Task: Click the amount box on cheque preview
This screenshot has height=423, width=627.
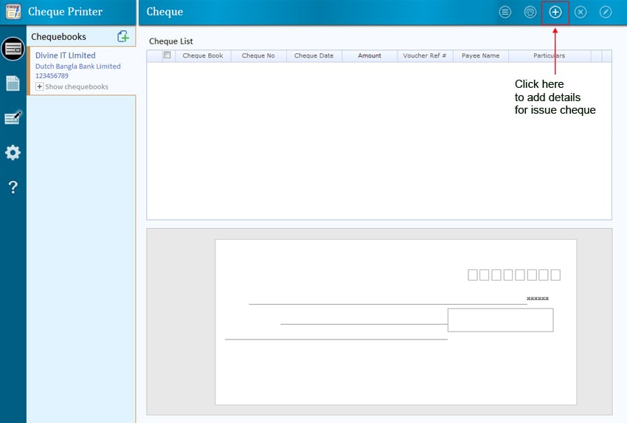Action: tap(500, 320)
